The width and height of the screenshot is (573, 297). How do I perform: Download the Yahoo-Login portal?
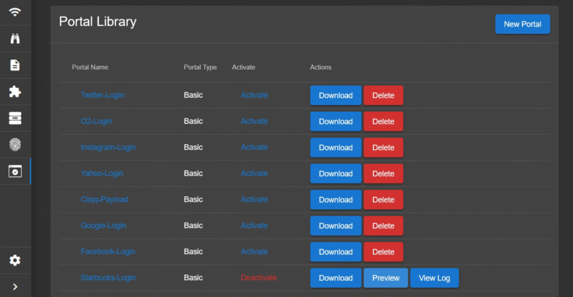(336, 173)
